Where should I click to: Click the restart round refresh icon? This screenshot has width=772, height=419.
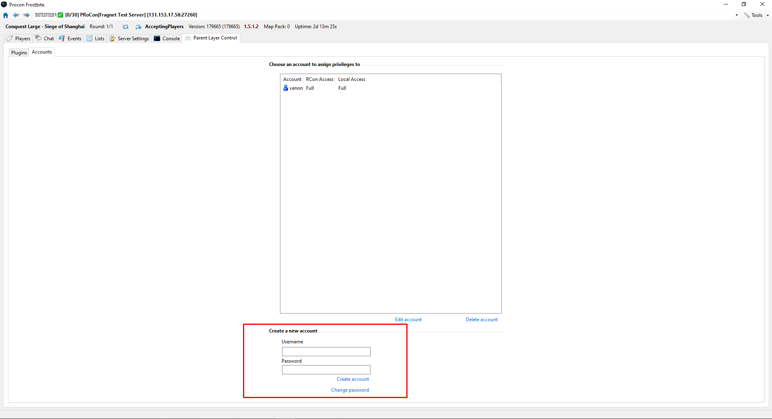[x=126, y=27]
